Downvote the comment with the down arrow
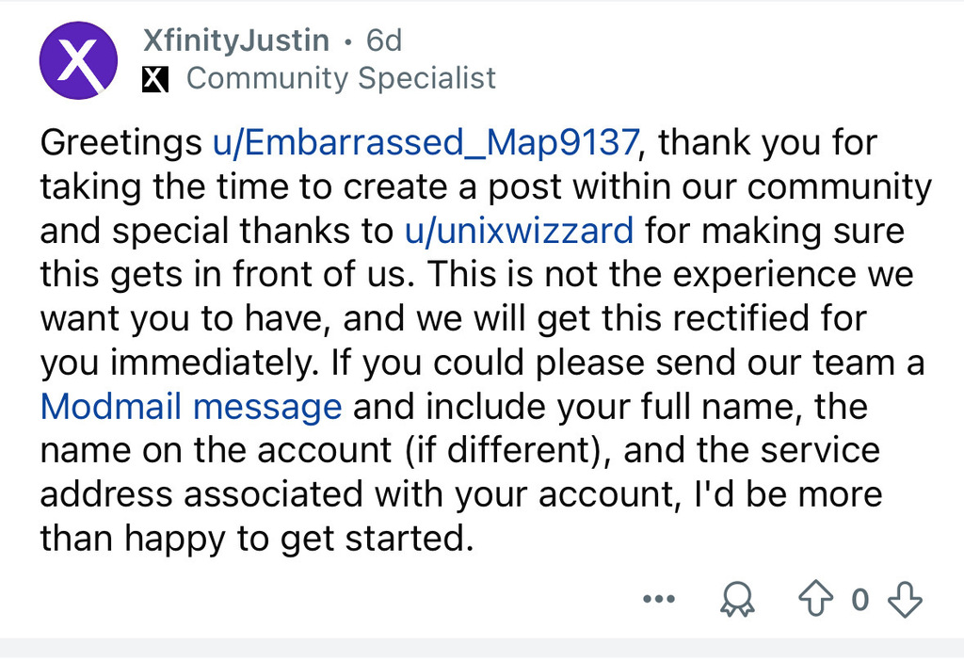The height and width of the screenshot is (661, 964). (905, 599)
